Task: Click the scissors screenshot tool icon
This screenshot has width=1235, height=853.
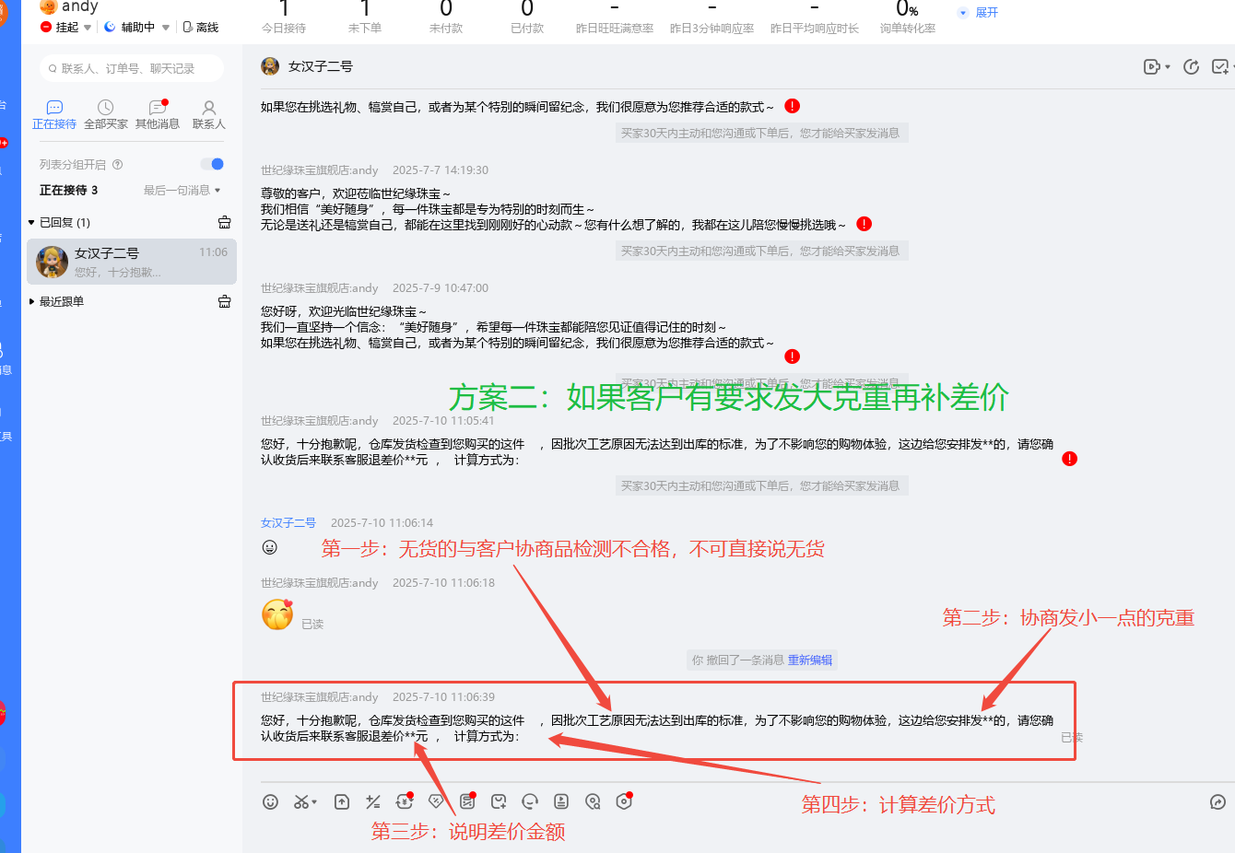Action: click(x=301, y=801)
